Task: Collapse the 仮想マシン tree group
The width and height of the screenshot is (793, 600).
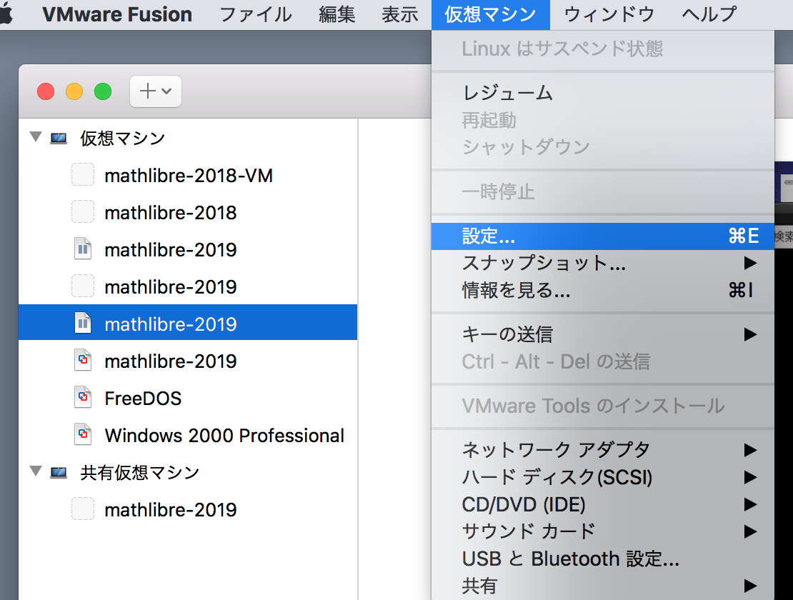Action: point(36,136)
